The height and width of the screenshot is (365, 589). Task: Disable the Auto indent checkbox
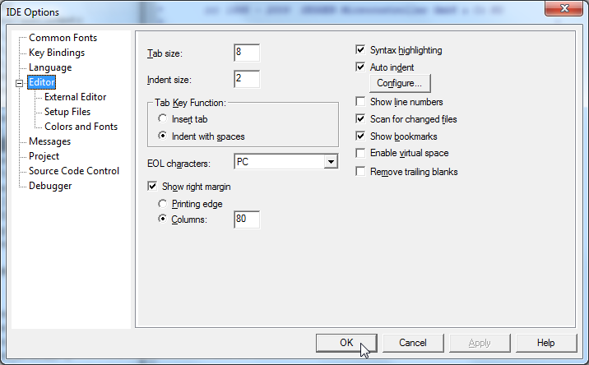[x=360, y=67]
